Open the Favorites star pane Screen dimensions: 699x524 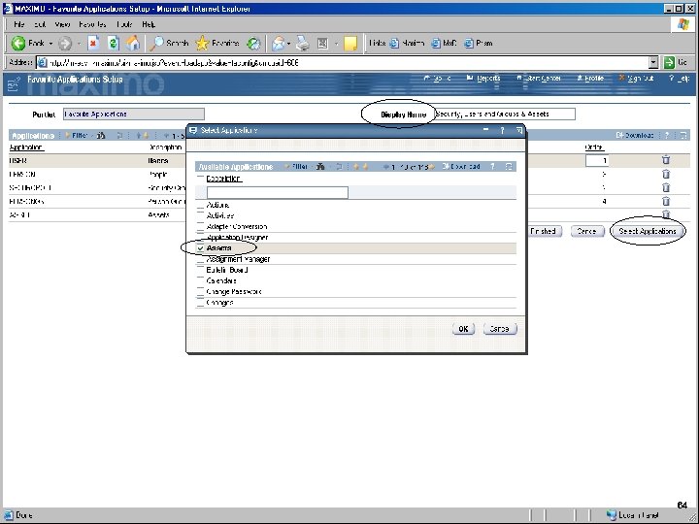217,44
